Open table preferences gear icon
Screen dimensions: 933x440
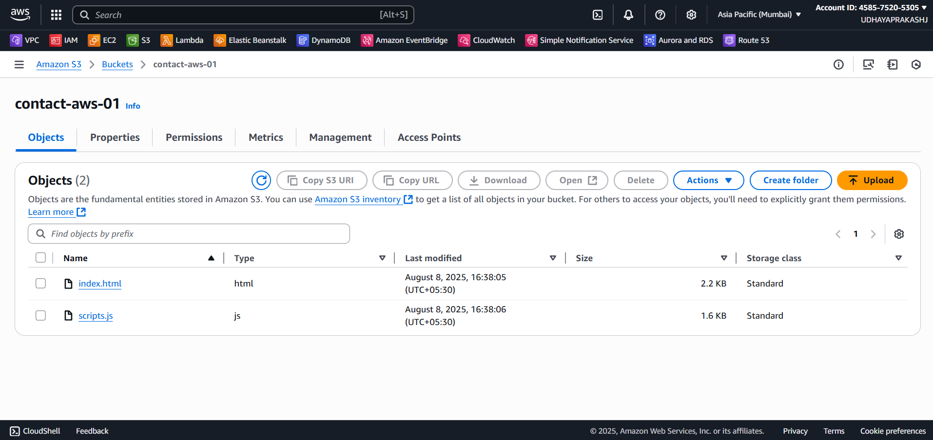coord(899,234)
